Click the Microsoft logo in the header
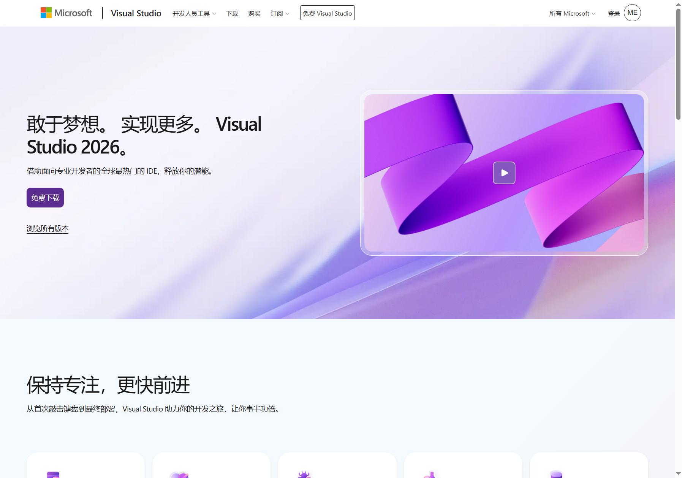The height and width of the screenshot is (478, 682). (x=66, y=13)
